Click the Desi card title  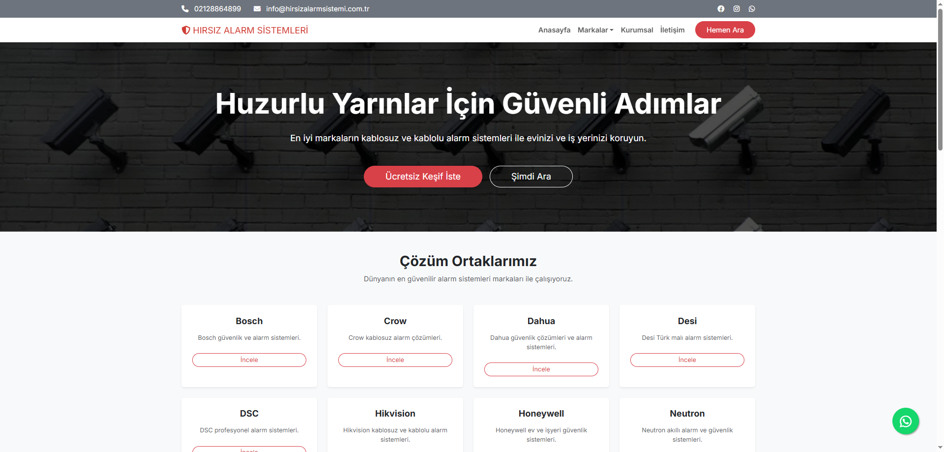tap(687, 321)
